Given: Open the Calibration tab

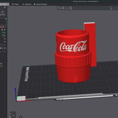Looking at the screenshot, I should click(x=27, y=4).
